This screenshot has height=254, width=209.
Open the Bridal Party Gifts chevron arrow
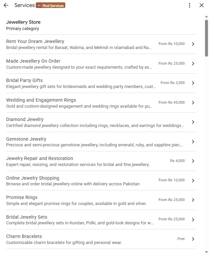[193, 83]
